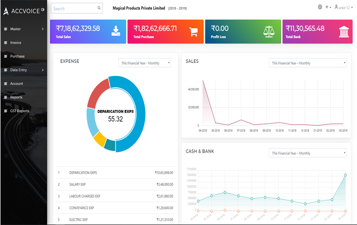
Task: Open settings via the gear icon
Action: click(x=320, y=7)
